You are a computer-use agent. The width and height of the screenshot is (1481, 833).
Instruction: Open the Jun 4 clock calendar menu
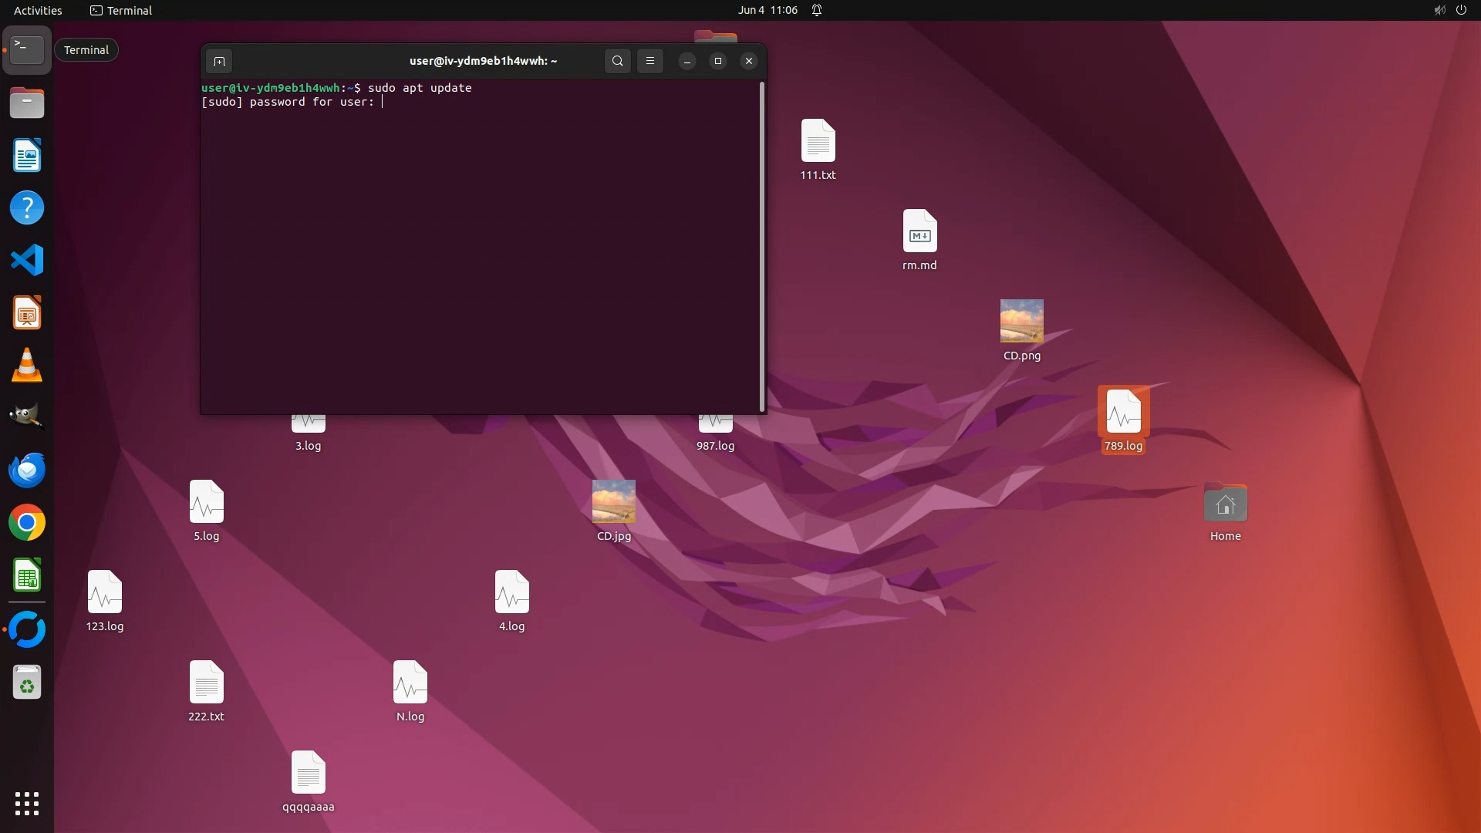[x=767, y=10]
